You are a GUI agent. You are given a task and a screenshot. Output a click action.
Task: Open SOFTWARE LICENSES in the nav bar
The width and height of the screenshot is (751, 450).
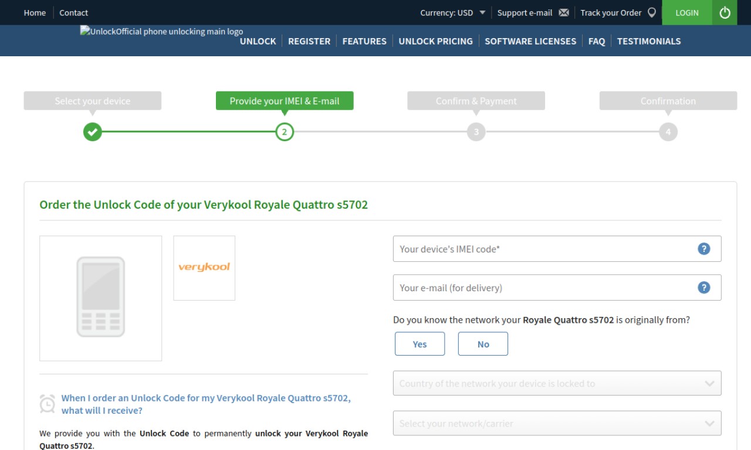530,41
